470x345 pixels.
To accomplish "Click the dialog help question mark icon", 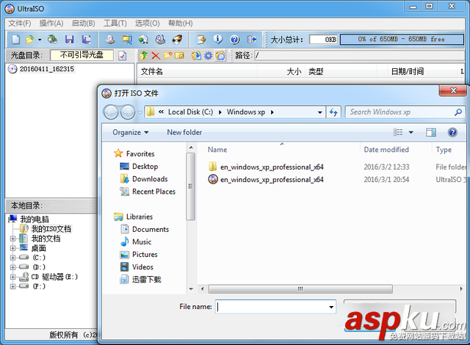I will pyautogui.click(x=452, y=132).
